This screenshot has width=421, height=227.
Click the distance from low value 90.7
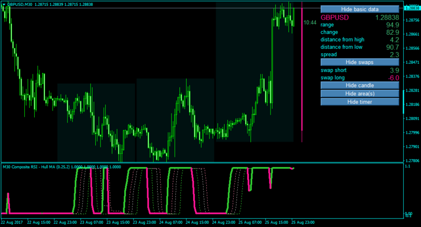point(393,47)
